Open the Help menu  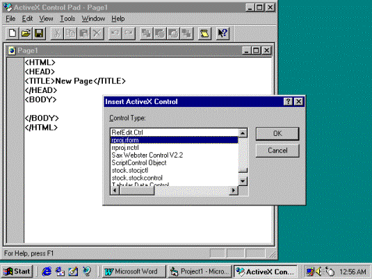118,19
